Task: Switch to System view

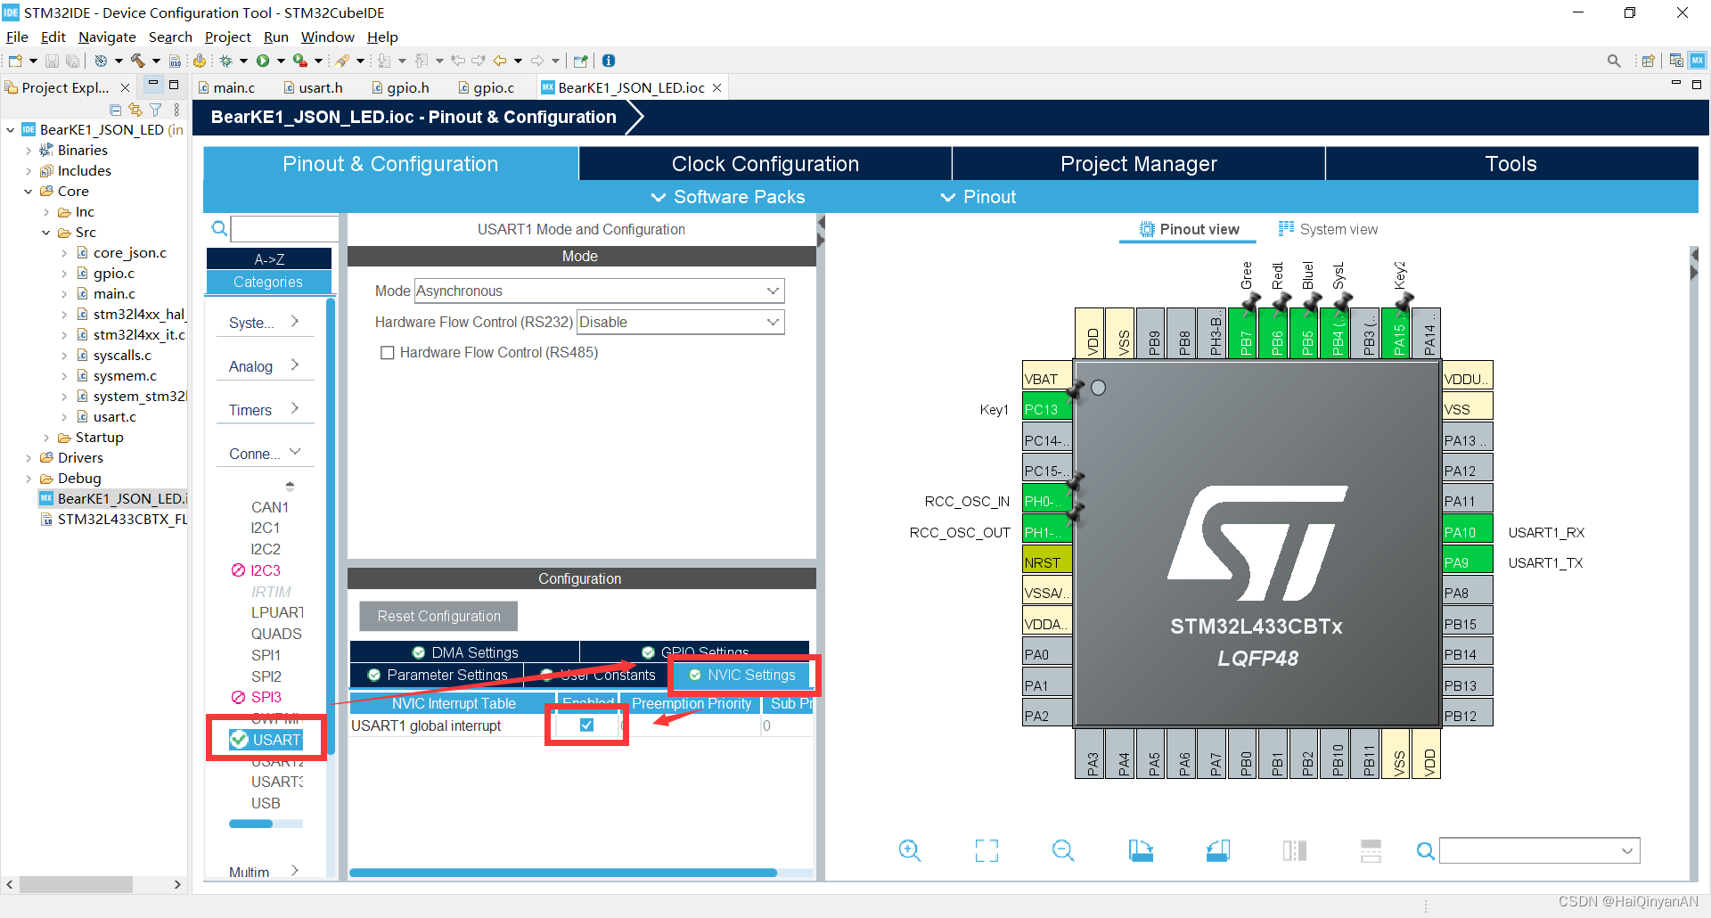Action: (x=1328, y=229)
